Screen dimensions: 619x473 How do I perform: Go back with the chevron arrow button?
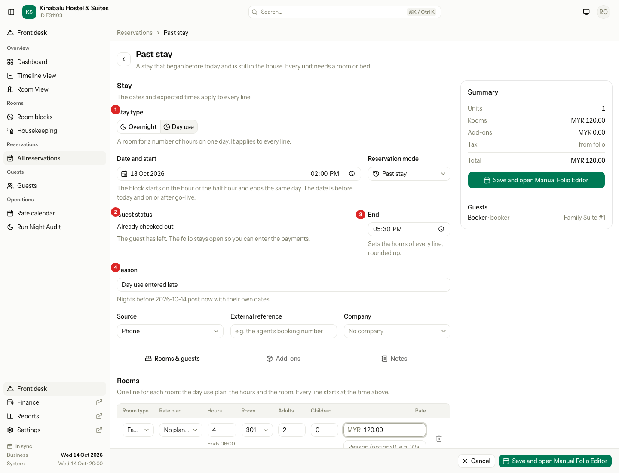tap(124, 59)
